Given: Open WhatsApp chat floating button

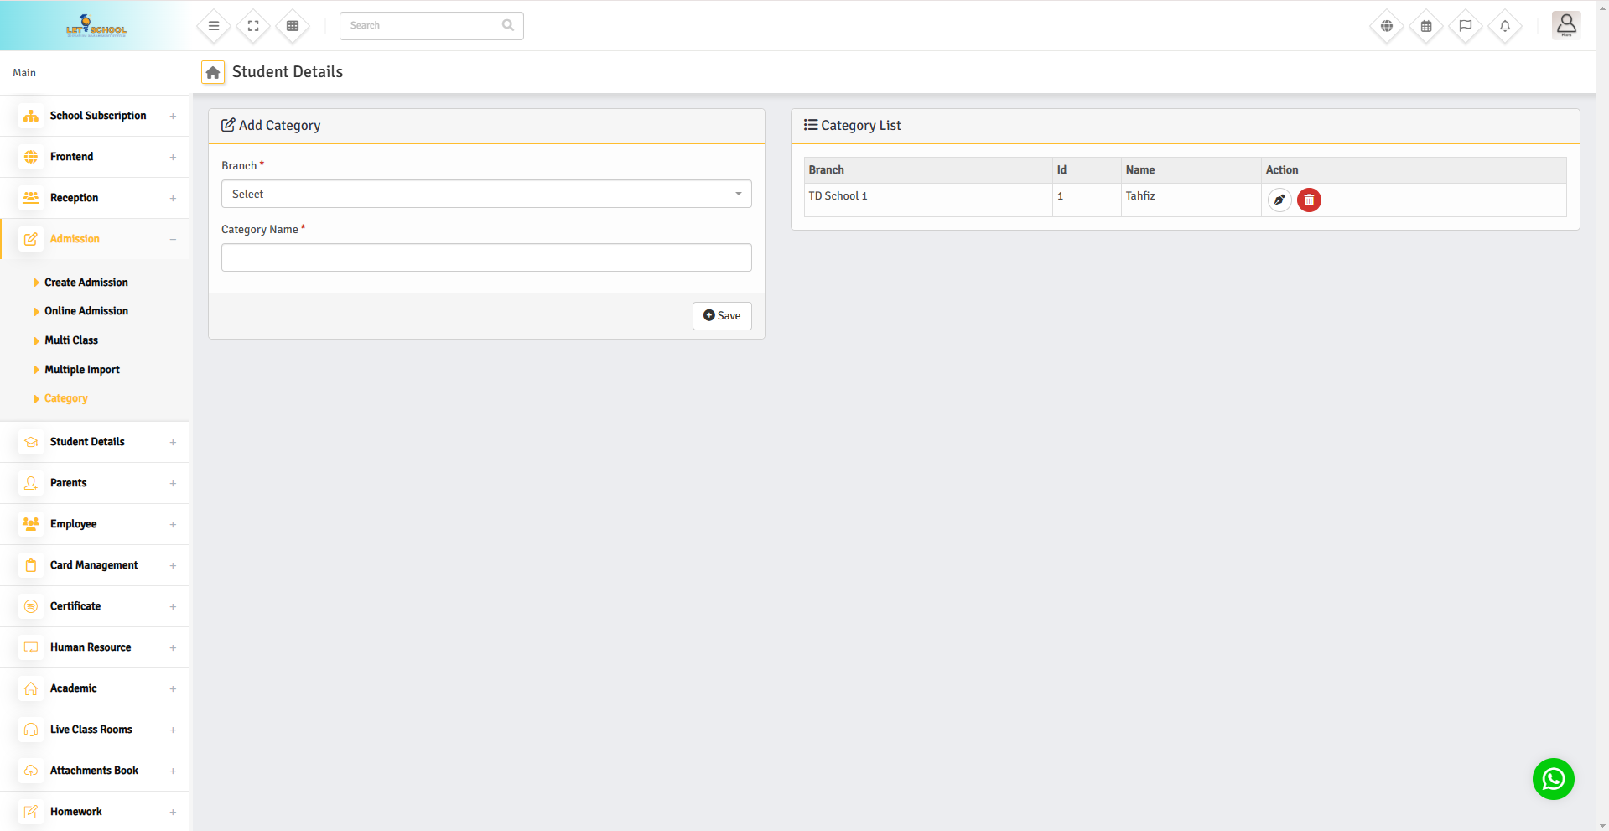Looking at the screenshot, I should 1553,779.
